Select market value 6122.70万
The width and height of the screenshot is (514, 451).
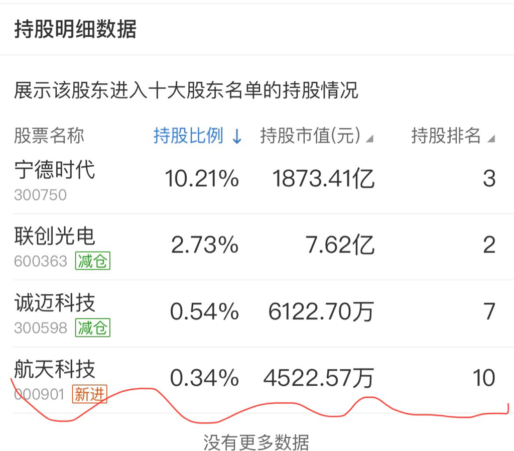click(321, 311)
